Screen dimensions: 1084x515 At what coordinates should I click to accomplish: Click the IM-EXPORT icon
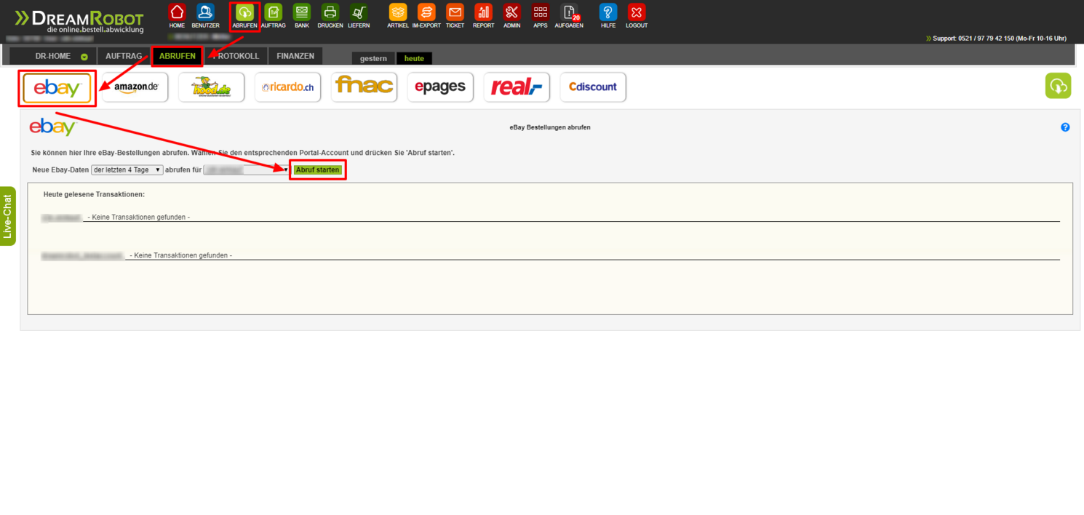click(x=426, y=12)
